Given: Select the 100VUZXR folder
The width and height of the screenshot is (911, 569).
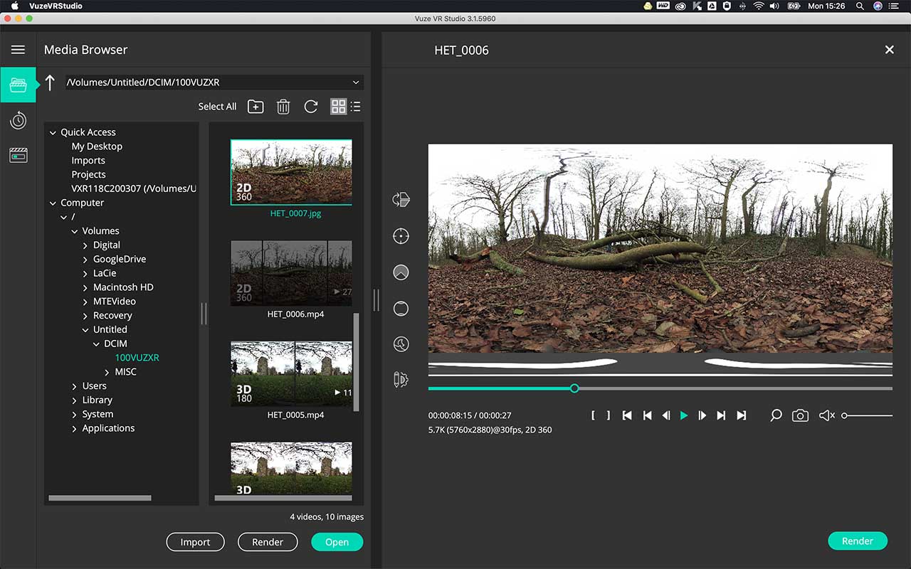Looking at the screenshot, I should (x=137, y=358).
